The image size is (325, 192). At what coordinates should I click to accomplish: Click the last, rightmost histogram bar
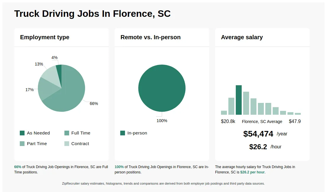click(298, 114)
